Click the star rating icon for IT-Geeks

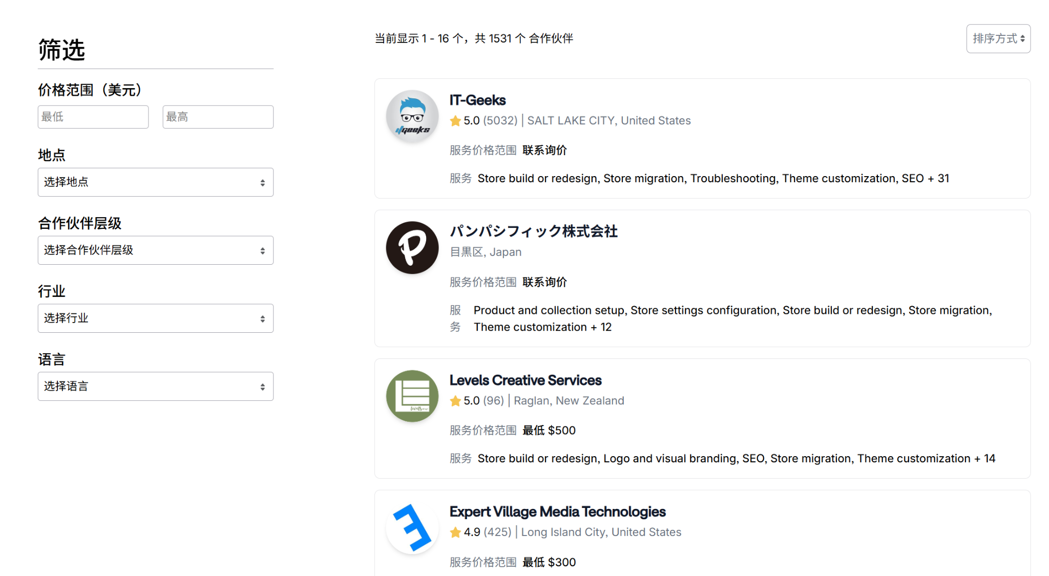click(455, 121)
